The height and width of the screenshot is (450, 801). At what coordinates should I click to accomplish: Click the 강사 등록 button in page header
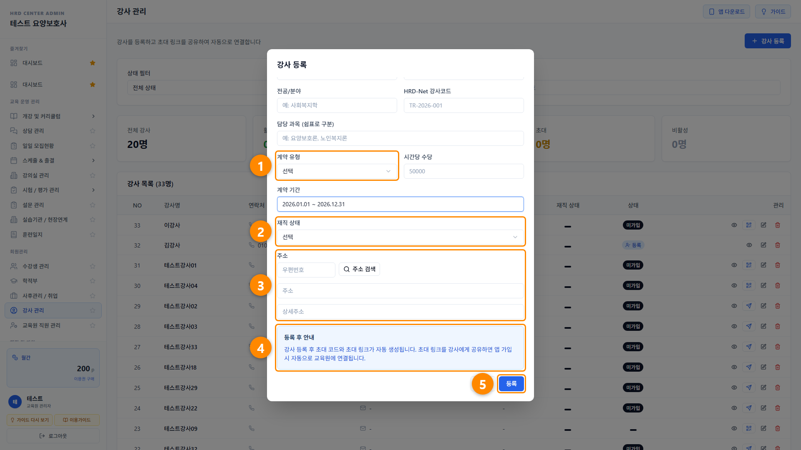tap(768, 41)
